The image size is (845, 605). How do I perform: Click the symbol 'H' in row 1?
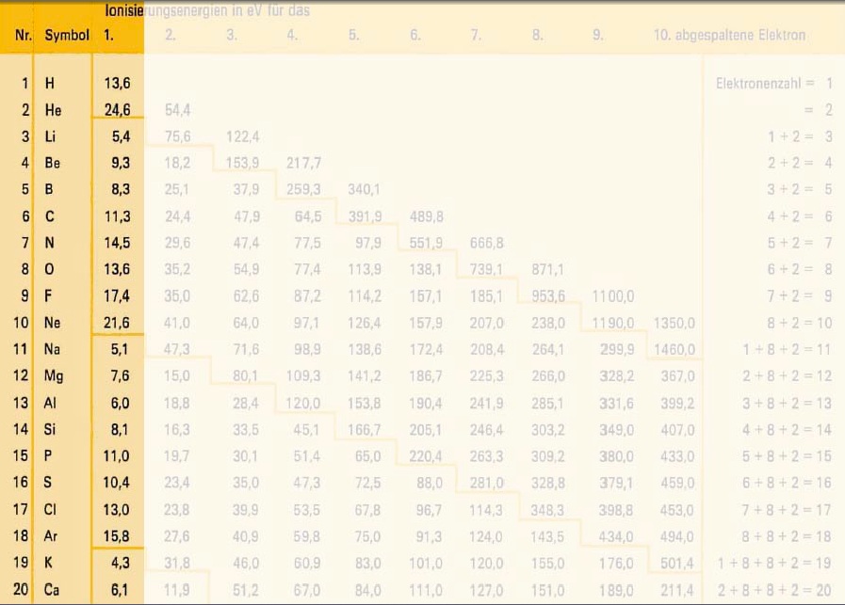[50, 84]
